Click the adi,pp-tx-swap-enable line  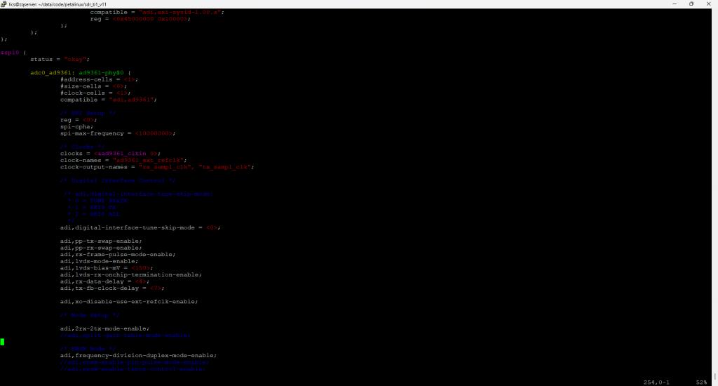pos(100,241)
